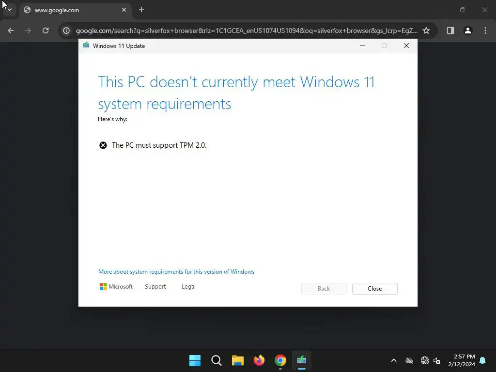Select Windows 11 Update taskbar icon
The image size is (496, 372).
tap(302, 360)
